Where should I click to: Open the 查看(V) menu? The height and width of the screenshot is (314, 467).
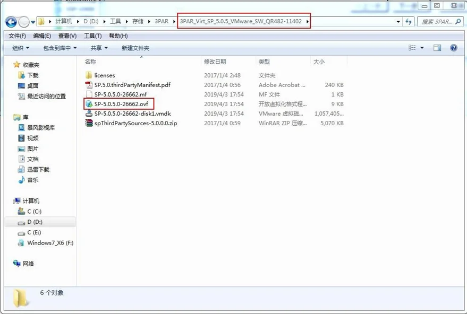[67, 36]
